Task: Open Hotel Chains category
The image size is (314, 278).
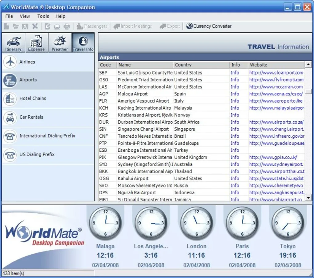Action: 48,99
